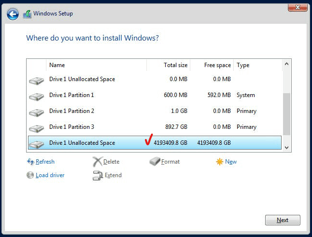Select the 4193409.8 GB Unallocated Space row

click(155, 143)
